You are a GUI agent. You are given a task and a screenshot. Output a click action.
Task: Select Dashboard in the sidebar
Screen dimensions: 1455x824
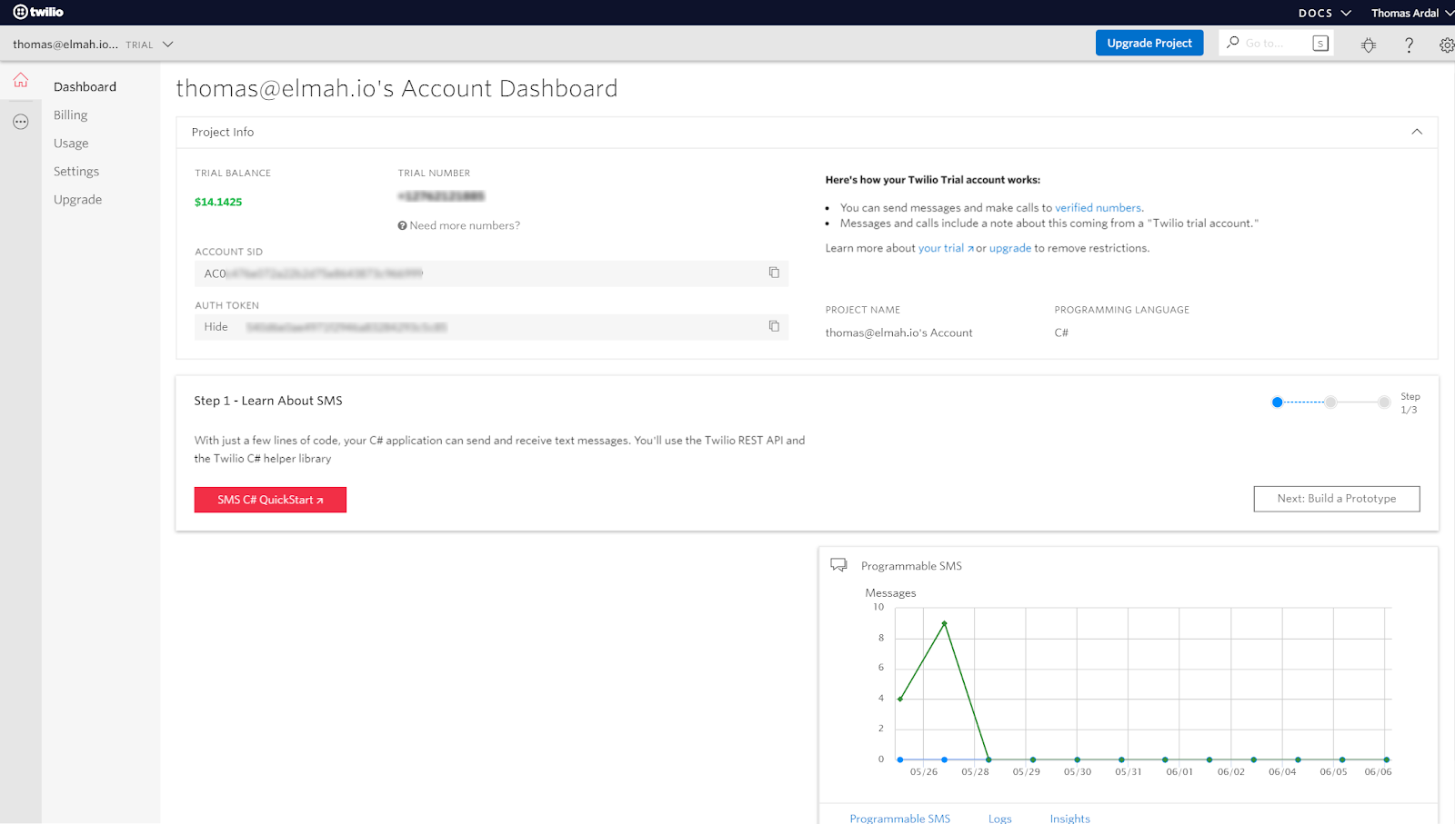85,86
